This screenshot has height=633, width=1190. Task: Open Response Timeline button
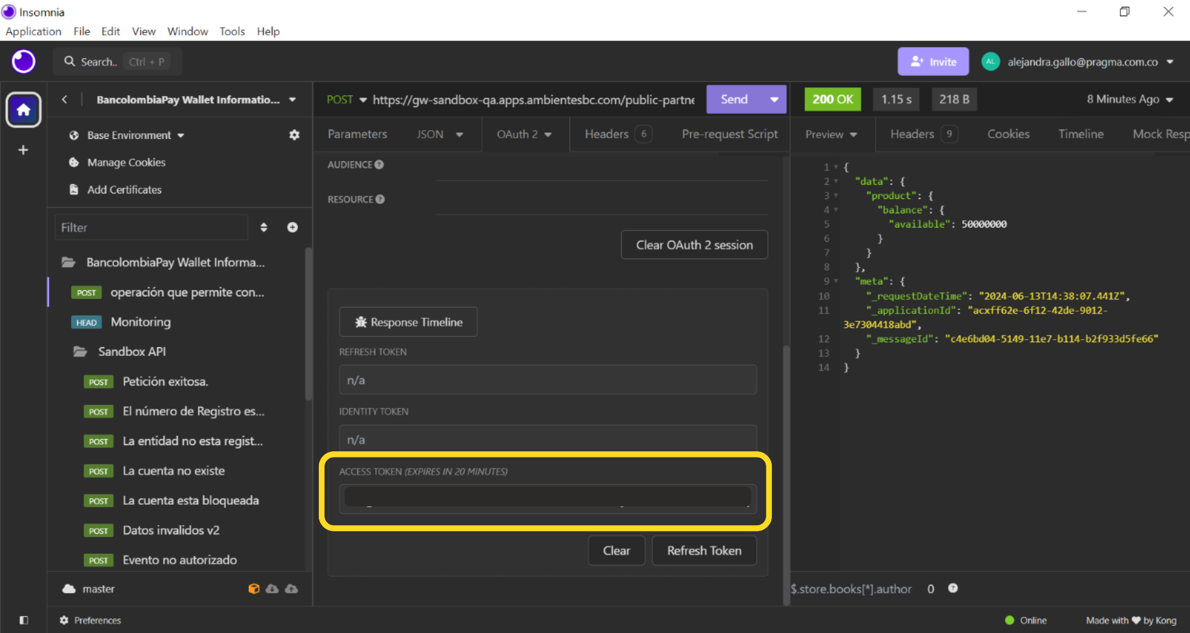pyautogui.click(x=408, y=322)
